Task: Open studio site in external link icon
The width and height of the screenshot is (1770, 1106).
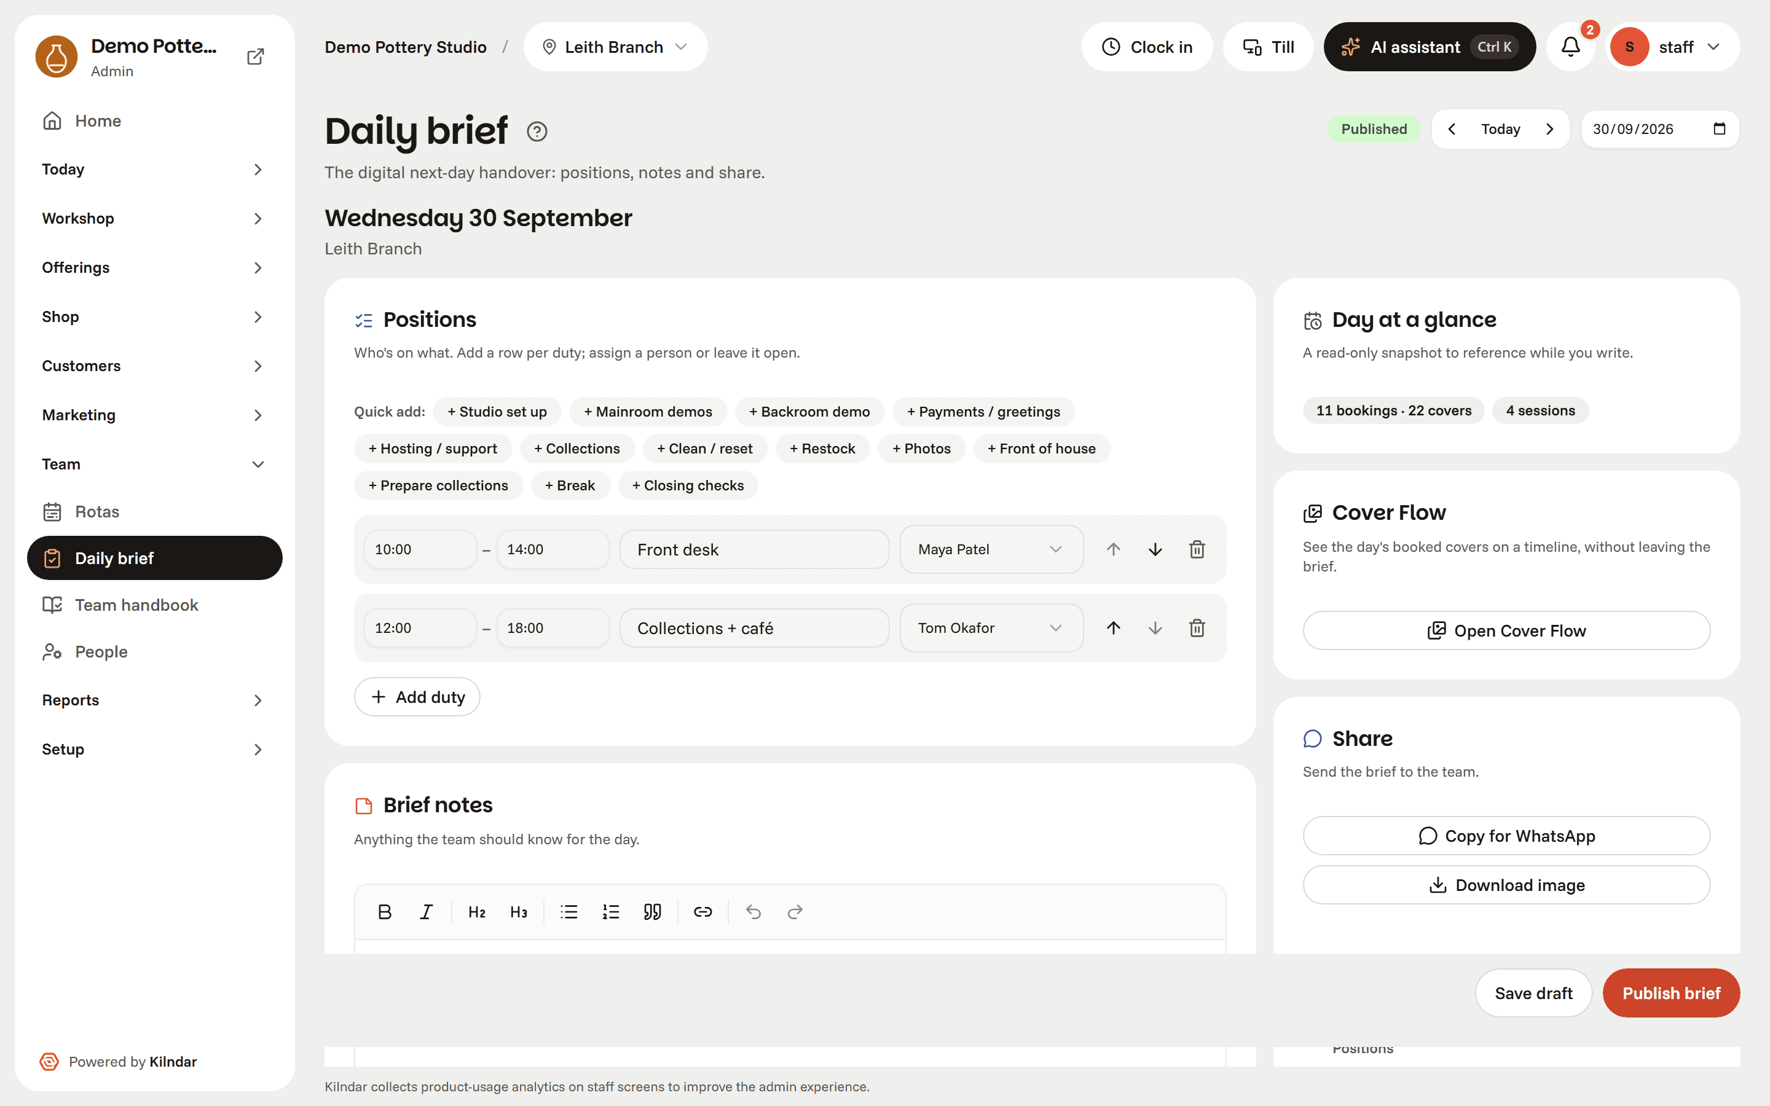Action: (x=255, y=57)
